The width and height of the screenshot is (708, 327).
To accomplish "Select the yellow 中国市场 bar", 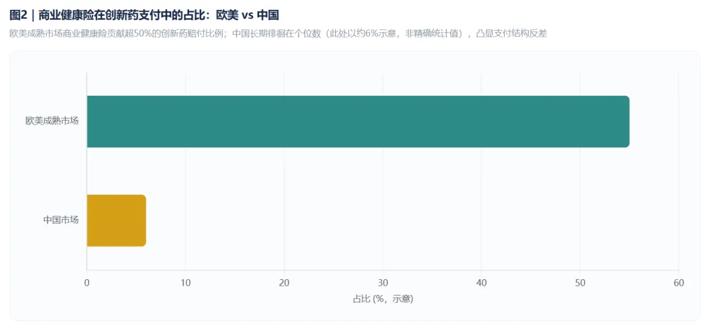I will pyautogui.click(x=116, y=220).
